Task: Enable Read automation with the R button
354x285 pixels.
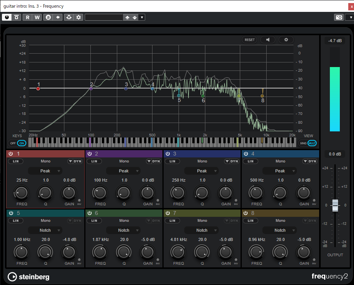Action: (x=28, y=17)
